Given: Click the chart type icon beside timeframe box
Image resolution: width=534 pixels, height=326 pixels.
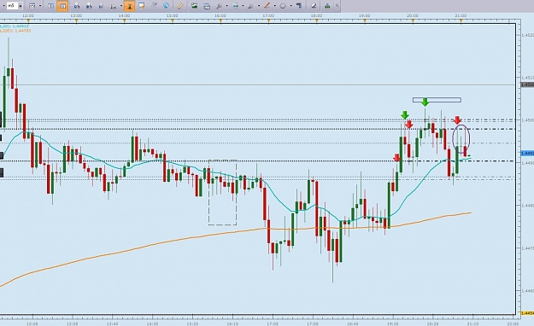Looking at the screenshot, I should click(x=32, y=6).
